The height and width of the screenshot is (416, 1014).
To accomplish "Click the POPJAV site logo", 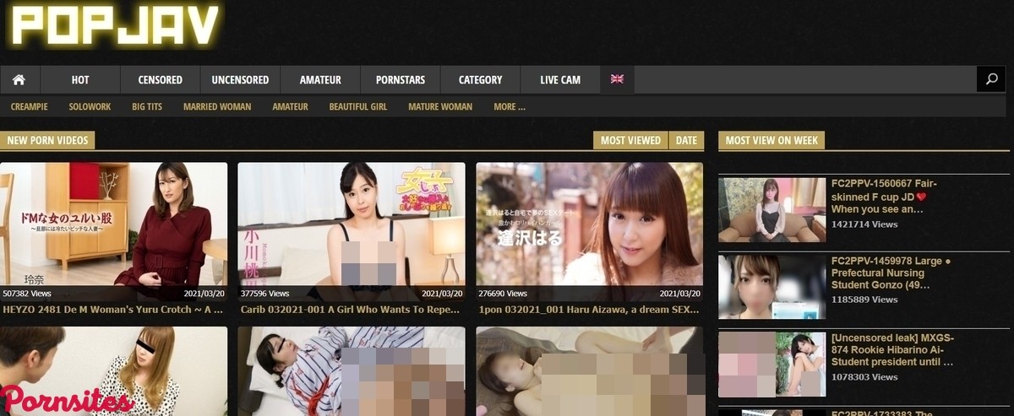I will point(115,26).
